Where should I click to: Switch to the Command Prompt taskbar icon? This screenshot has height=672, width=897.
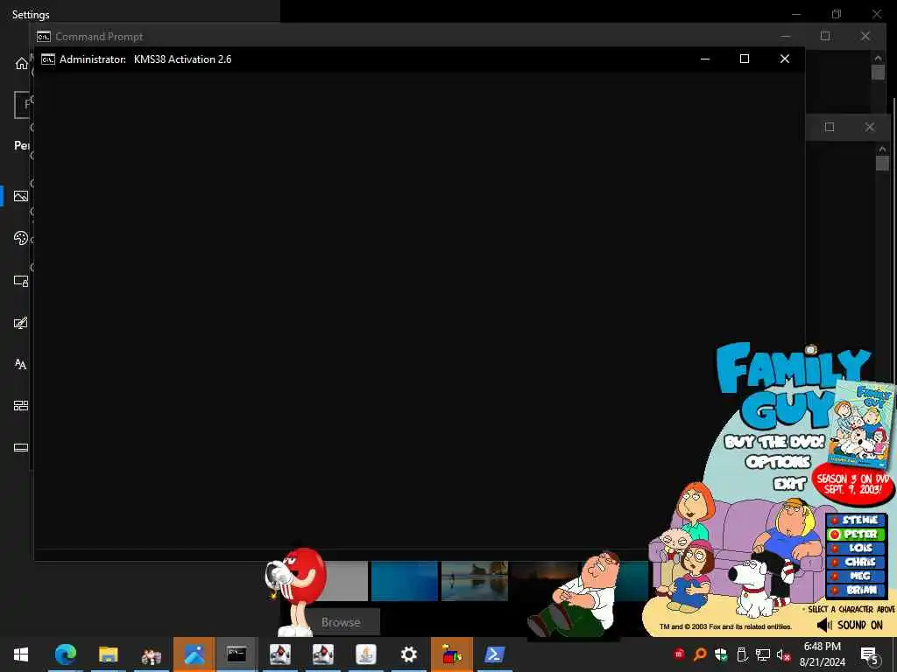(237, 654)
